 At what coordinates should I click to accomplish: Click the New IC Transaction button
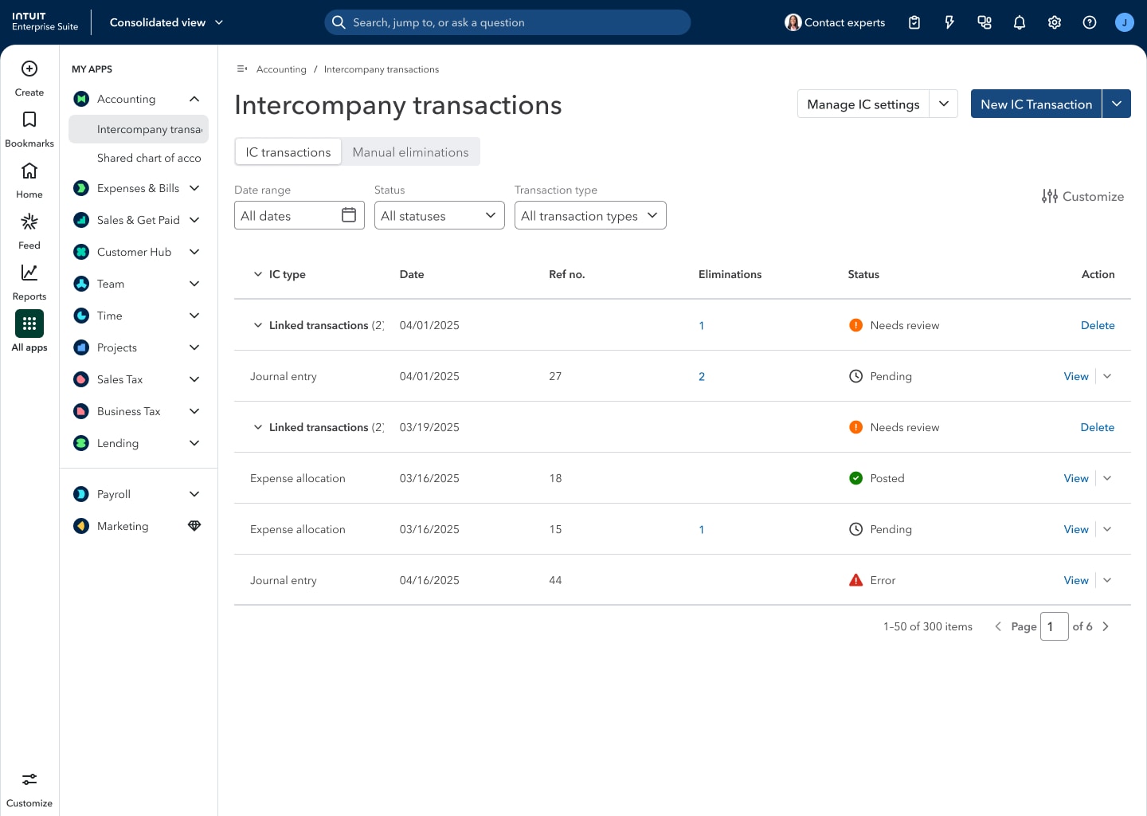point(1036,104)
